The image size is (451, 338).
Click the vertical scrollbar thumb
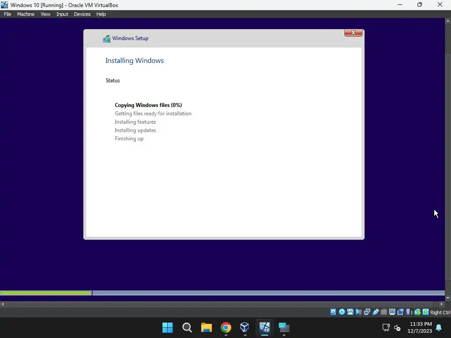click(x=448, y=166)
